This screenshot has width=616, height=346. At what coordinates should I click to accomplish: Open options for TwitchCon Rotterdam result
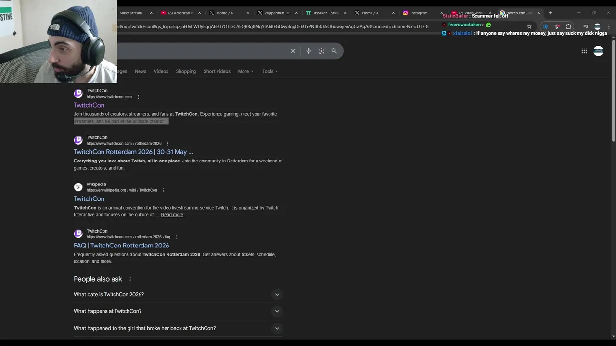click(x=167, y=144)
